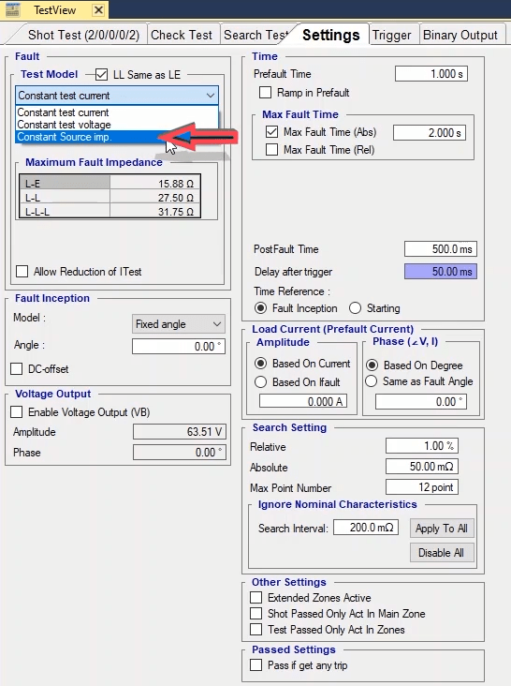Choose Based On Ifault amplitude option

[261, 382]
